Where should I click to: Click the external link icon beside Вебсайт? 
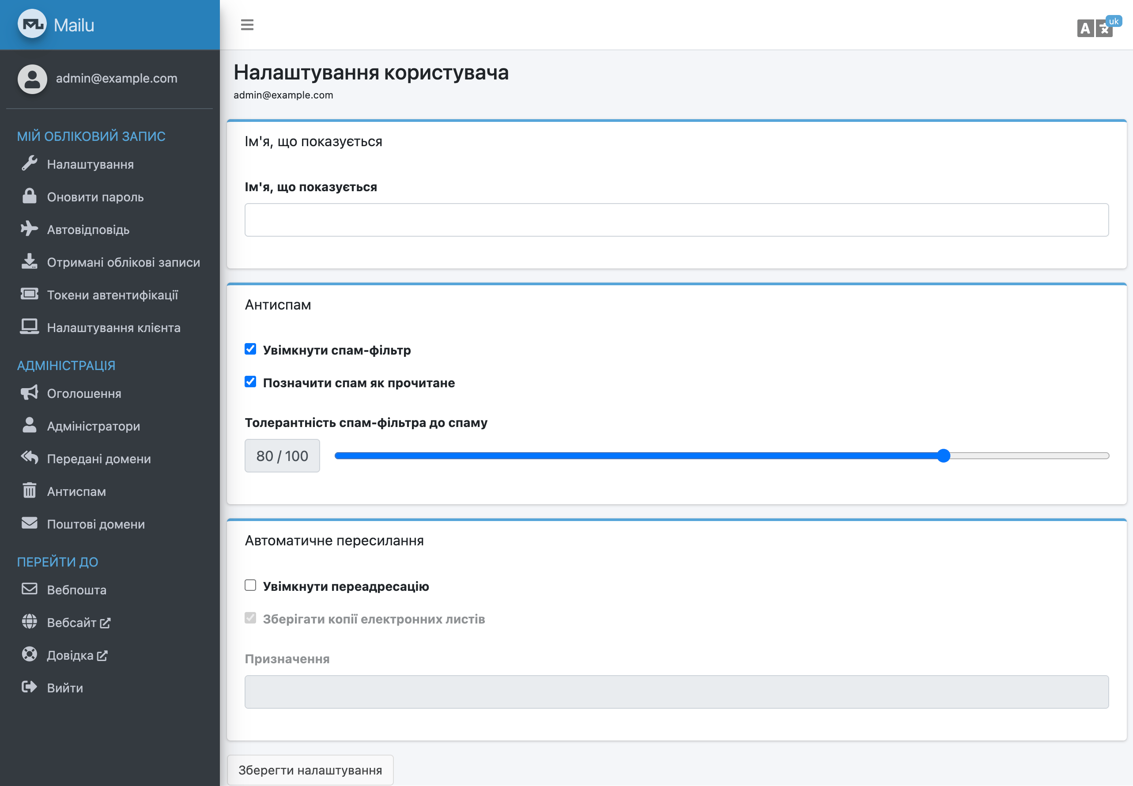(105, 623)
